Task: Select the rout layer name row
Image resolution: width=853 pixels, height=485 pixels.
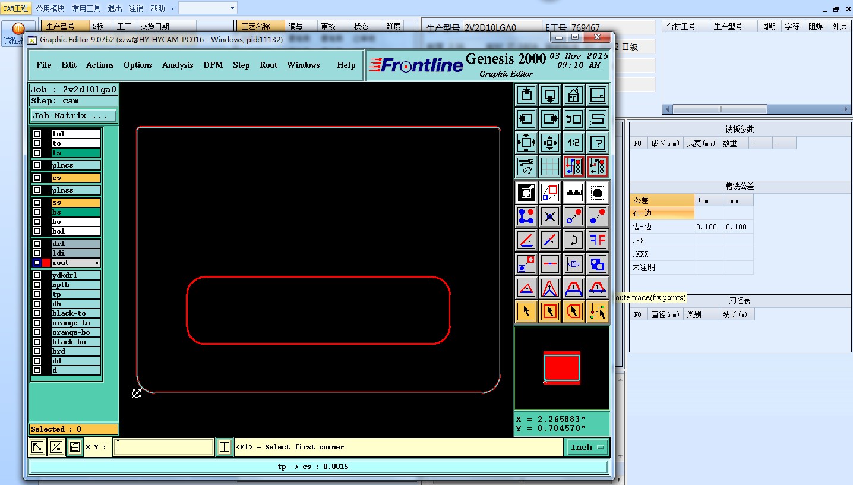Action: (x=75, y=263)
